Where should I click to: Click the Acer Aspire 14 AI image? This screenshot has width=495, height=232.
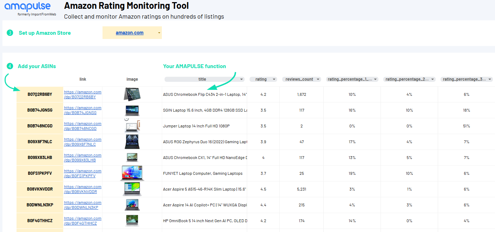[x=132, y=205]
